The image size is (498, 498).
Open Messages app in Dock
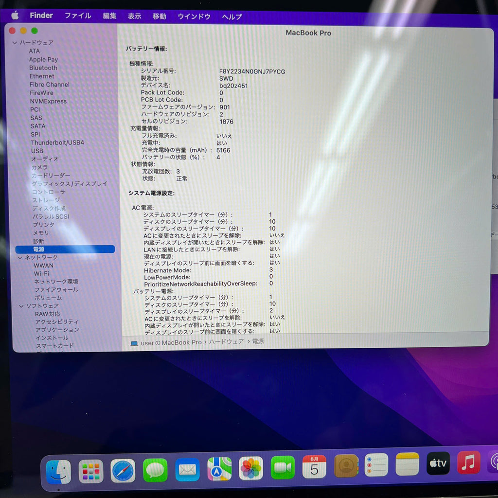coord(155,470)
